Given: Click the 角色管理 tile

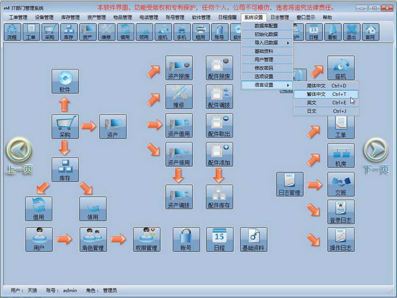Looking at the screenshot, I should 93,240.
